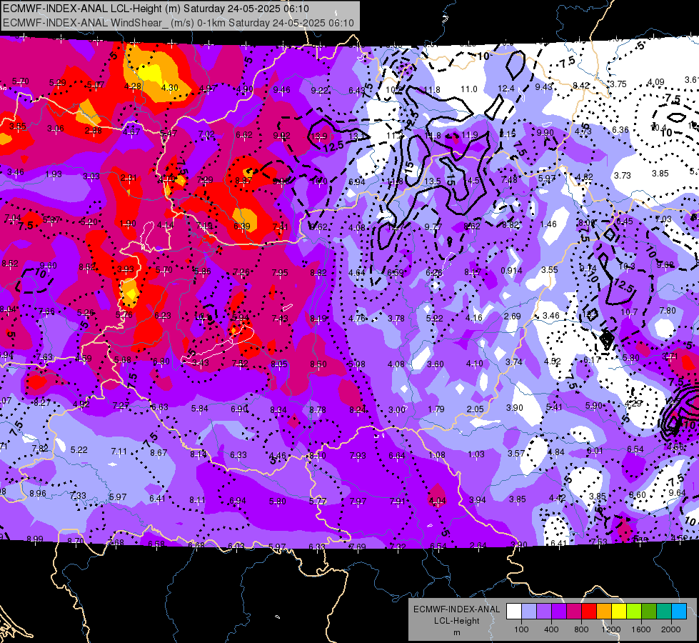This screenshot has height=643, width=699.
Task: Select the dark green legend color box
Action: tap(648, 611)
